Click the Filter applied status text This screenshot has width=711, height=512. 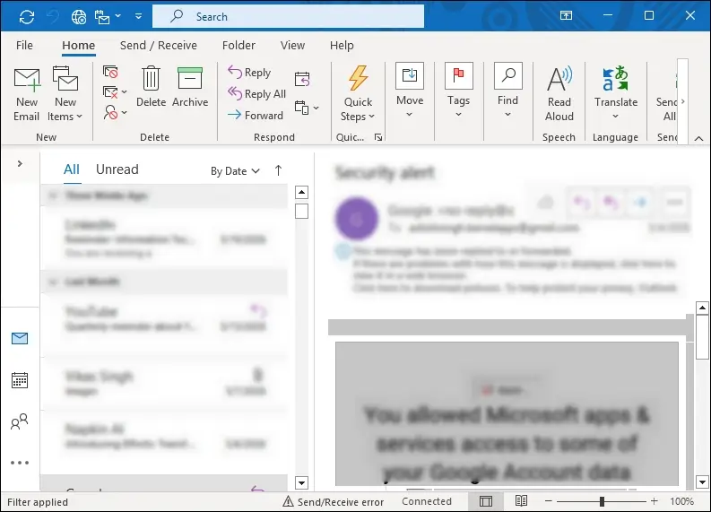click(x=38, y=502)
